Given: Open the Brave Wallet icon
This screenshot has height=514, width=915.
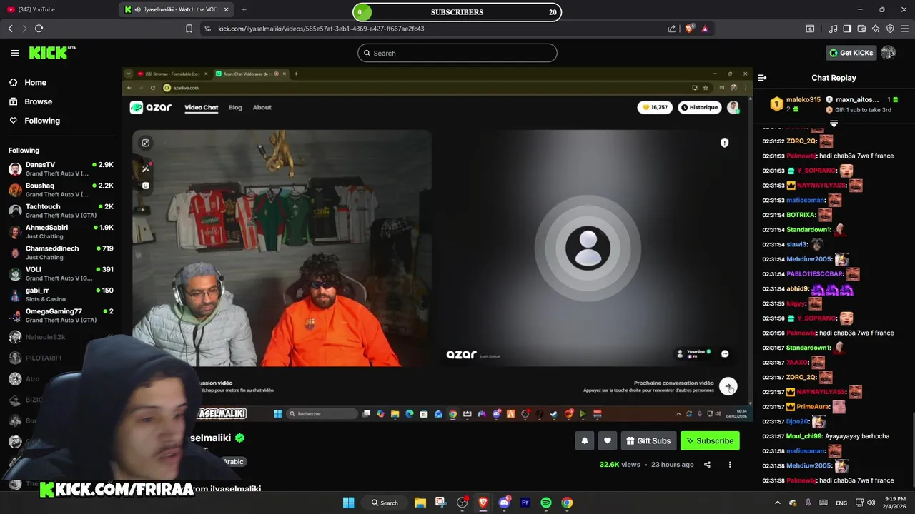Looking at the screenshot, I should [861, 29].
